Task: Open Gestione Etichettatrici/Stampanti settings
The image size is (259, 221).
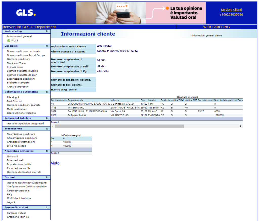Action: (27, 183)
